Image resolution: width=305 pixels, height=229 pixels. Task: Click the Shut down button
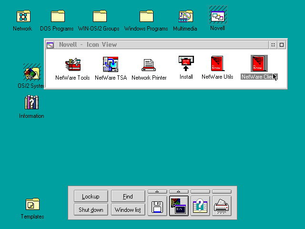91,209
